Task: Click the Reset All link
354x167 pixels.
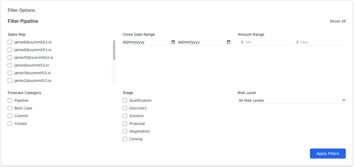Action: coord(338,21)
